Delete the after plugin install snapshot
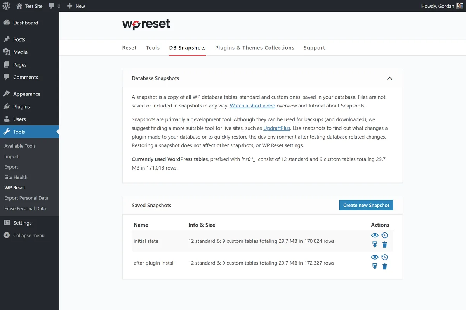Screen dimensions: 466x310 click(384, 266)
